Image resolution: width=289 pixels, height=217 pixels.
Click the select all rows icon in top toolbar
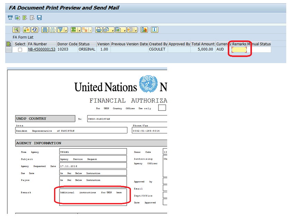(25, 18)
